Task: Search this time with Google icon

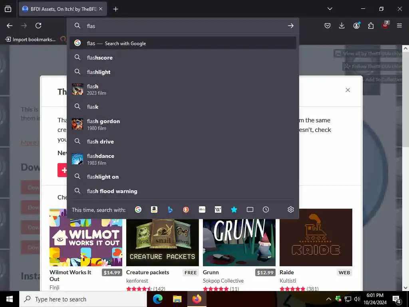Action: point(138,209)
